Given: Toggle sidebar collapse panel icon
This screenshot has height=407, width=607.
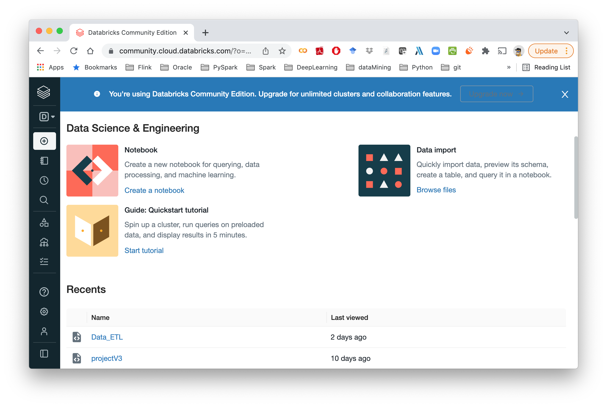Looking at the screenshot, I should [44, 354].
